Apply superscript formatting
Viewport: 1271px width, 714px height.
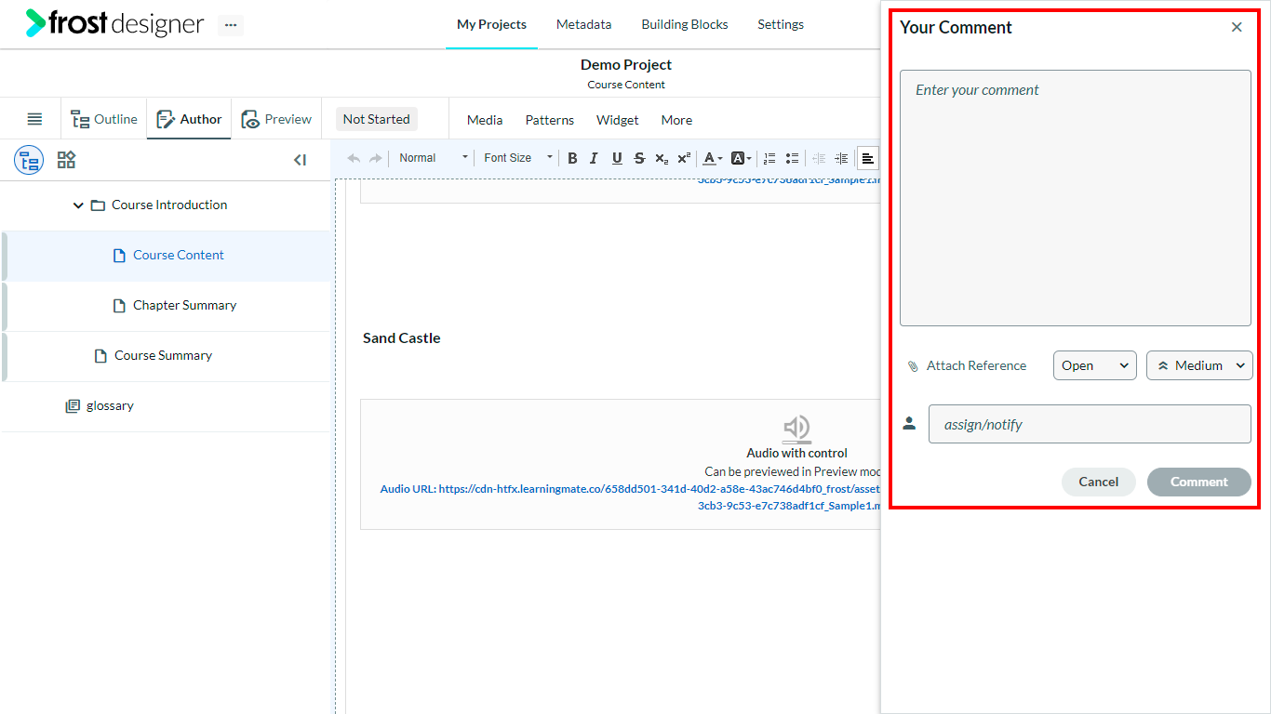pos(684,158)
